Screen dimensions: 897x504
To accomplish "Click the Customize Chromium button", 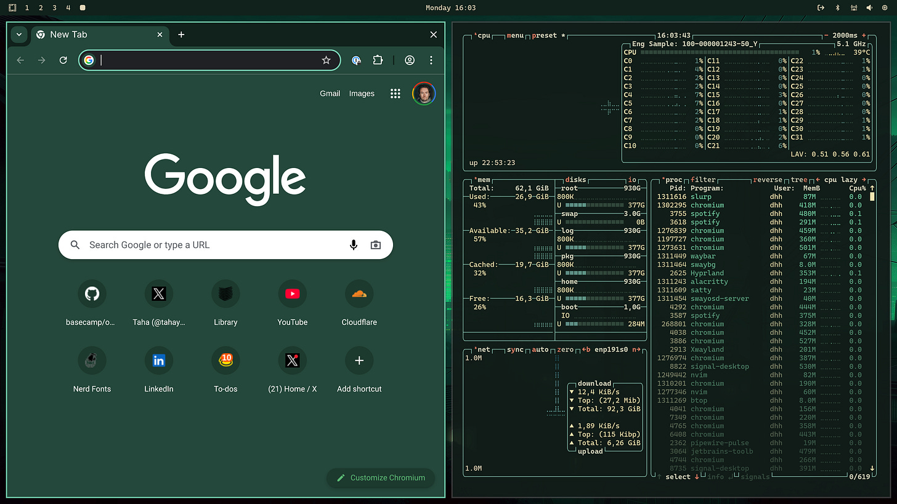I will click(x=381, y=478).
